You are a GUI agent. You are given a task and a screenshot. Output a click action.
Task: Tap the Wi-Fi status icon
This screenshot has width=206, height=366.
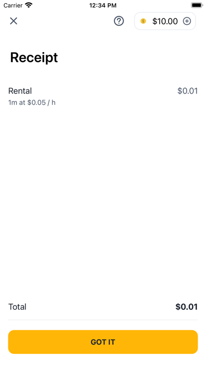[x=29, y=5]
